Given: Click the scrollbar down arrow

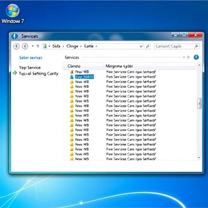Looking at the screenshot, I should tap(199, 158).
